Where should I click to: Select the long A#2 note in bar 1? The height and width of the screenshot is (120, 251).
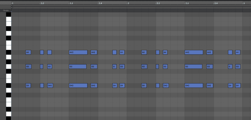(78, 52)
